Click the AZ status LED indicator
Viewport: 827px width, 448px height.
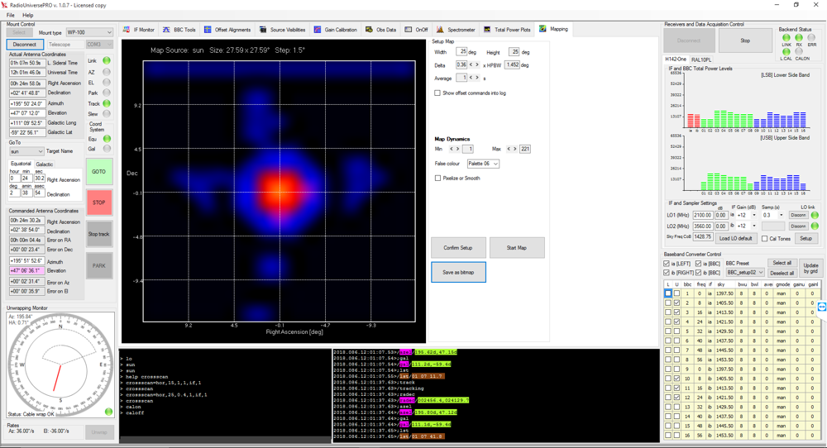[107, 72]
